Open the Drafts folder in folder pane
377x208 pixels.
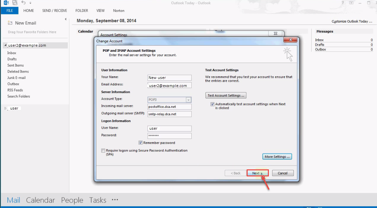tap(12, 59)
